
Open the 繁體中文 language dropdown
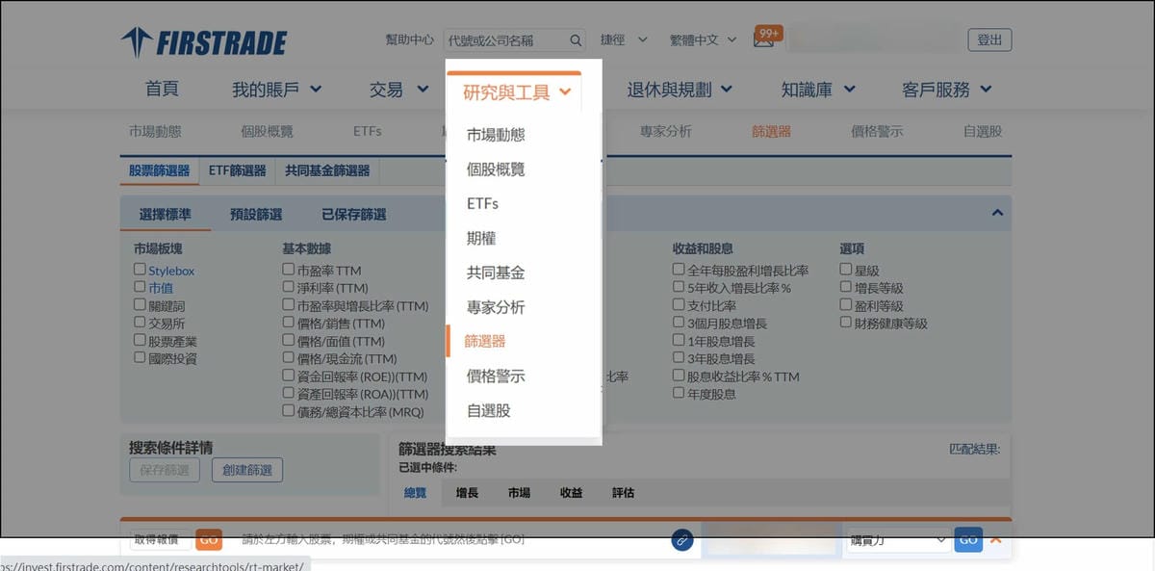[703, 40]
